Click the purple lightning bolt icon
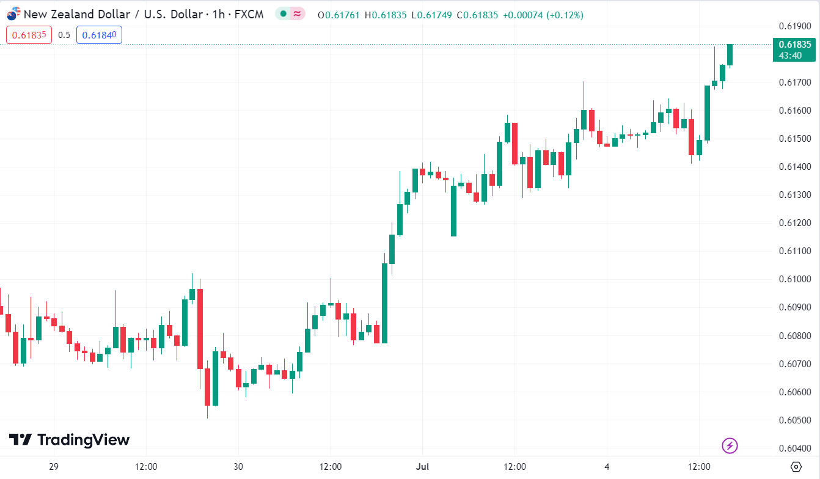The height and width of the screenshot is (479, 820). [x=730, y=445]
